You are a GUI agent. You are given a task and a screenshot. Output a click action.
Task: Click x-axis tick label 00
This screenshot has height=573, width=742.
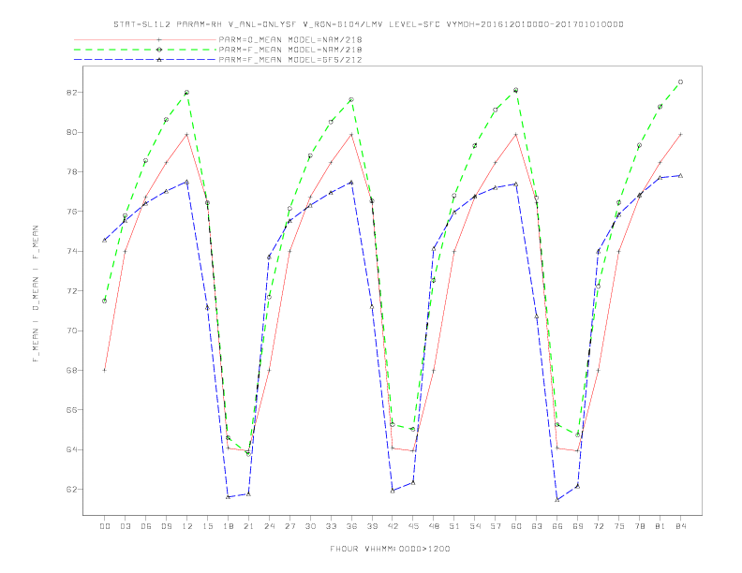coord(105,526)
